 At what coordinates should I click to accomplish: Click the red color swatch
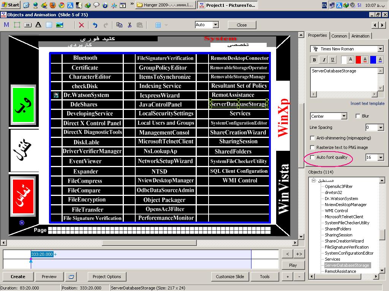[x=358, y=60]
